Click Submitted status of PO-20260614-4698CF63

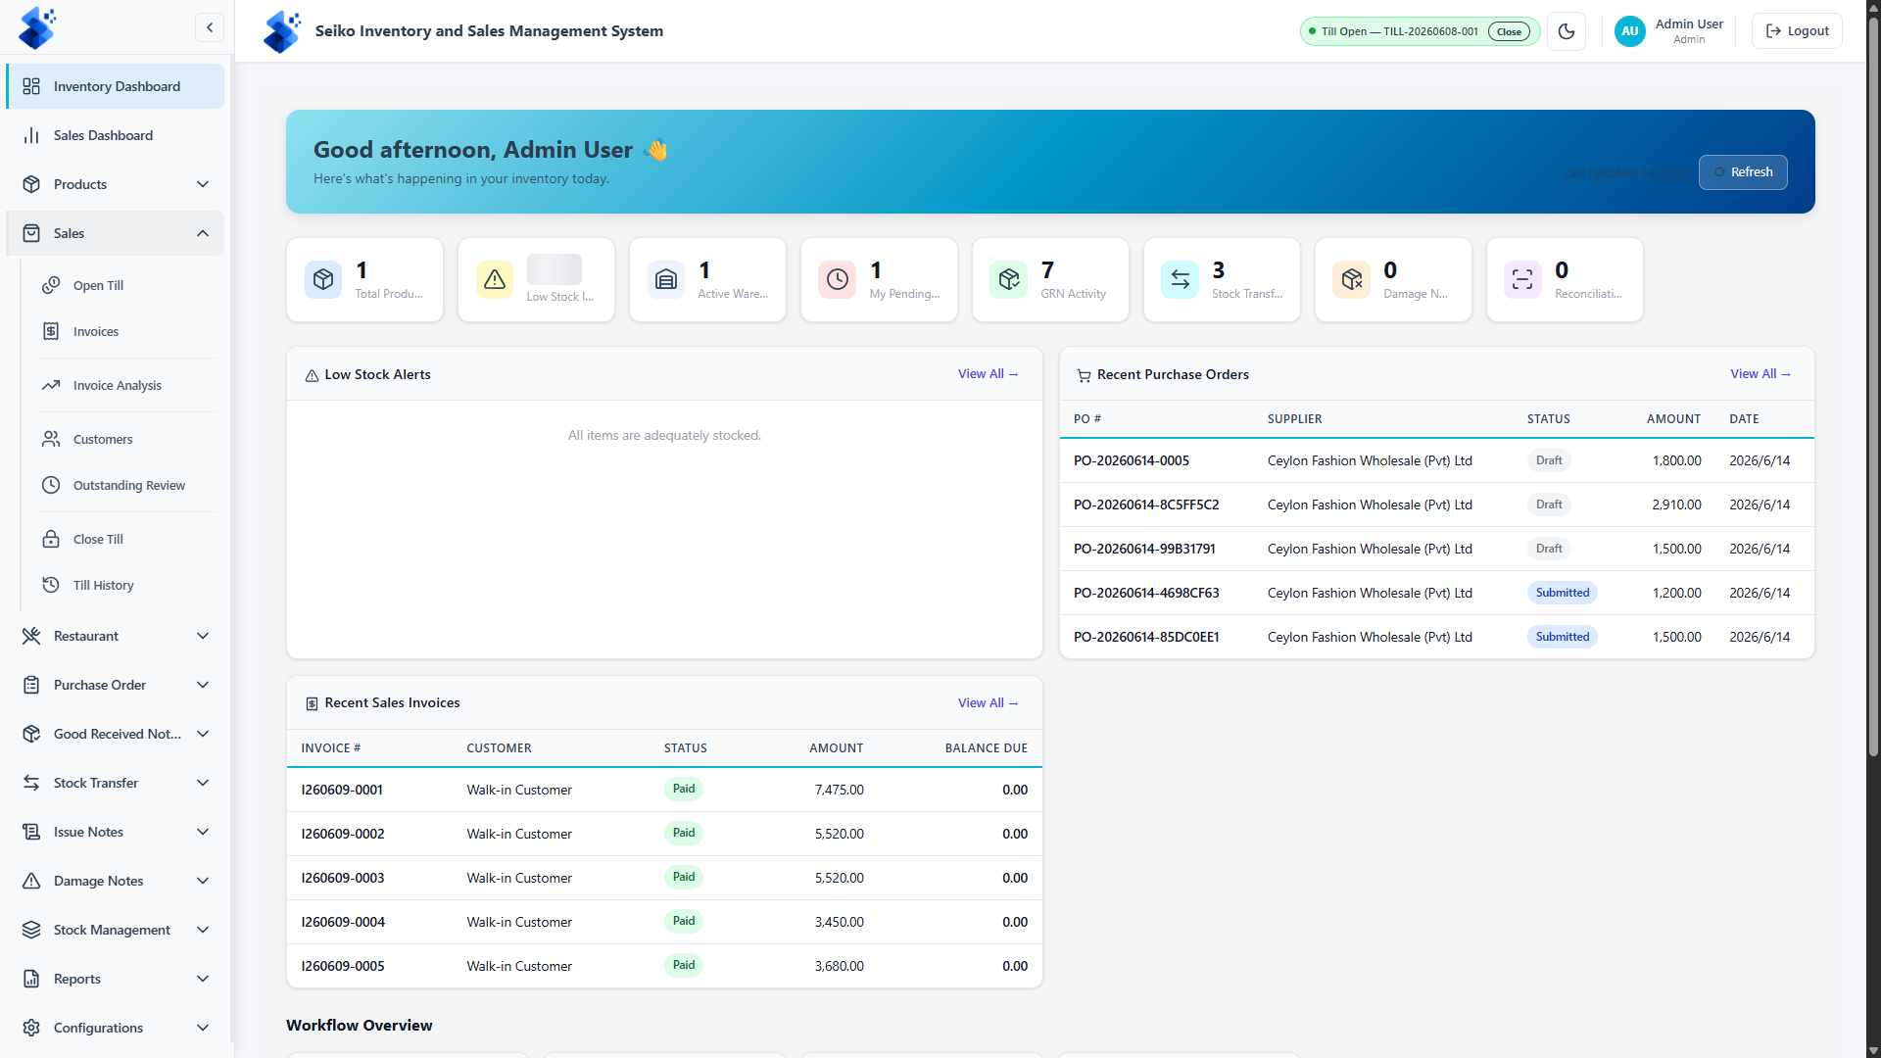click(1563, 593)
